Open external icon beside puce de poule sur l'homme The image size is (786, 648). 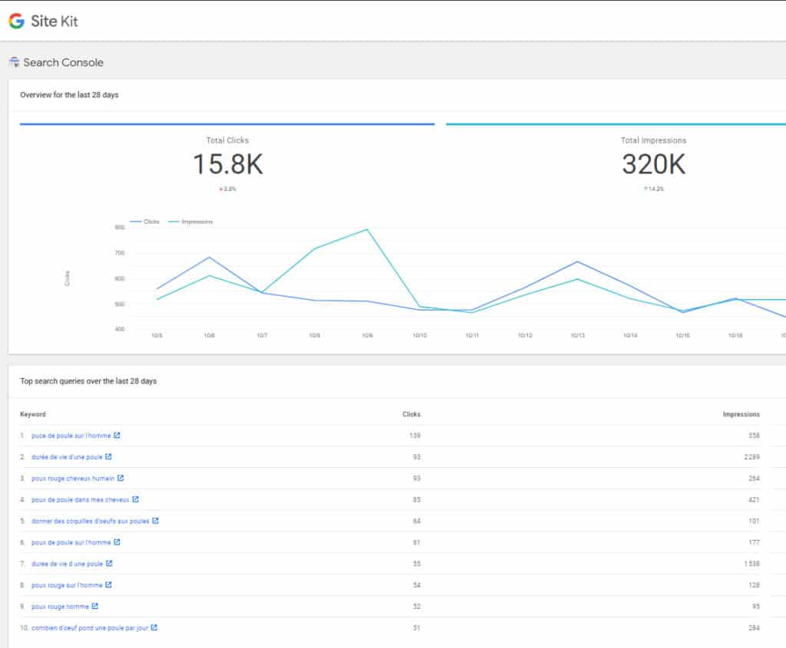pyautogui.click(x=117, y=435)
